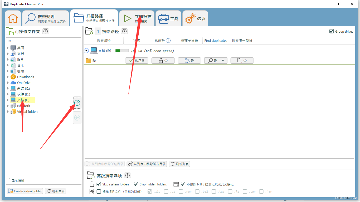This screenshot has width=360, height=202.
Task: Click the Downloads orange arrow icon
Action: point(13,77)
